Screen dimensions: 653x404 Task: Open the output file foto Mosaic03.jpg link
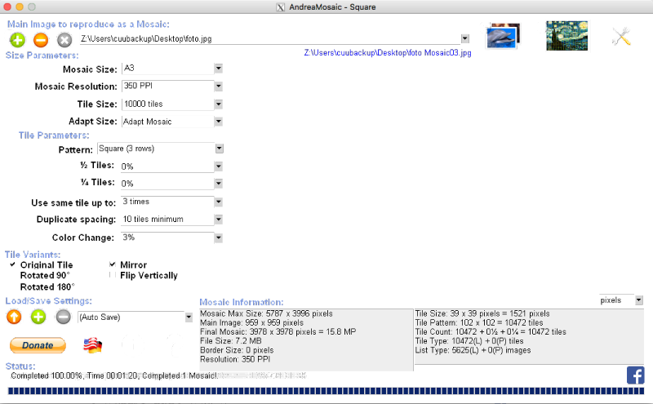[388, 53]
